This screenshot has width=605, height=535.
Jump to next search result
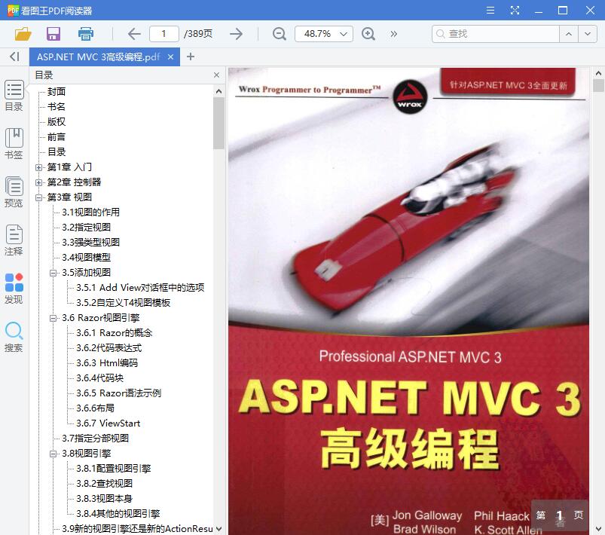(588, 34)
